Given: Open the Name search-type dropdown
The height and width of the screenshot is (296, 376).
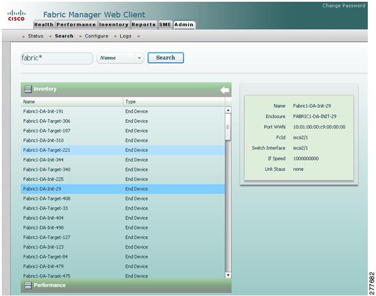Looking at the screenshot, I should click(120, 58).
